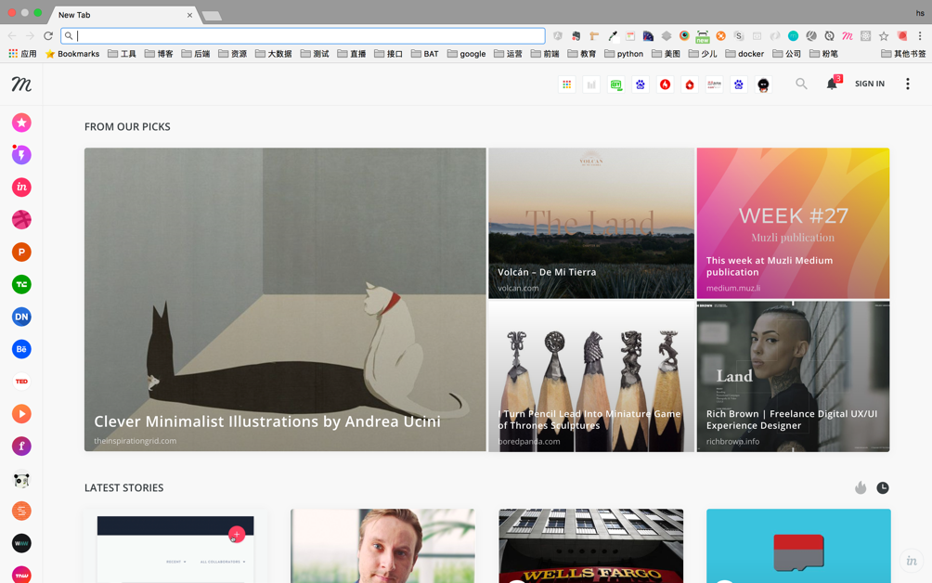The image size is (932, 583).
Task: Open a new tab with the tab strip button
Action: (213, 16)
